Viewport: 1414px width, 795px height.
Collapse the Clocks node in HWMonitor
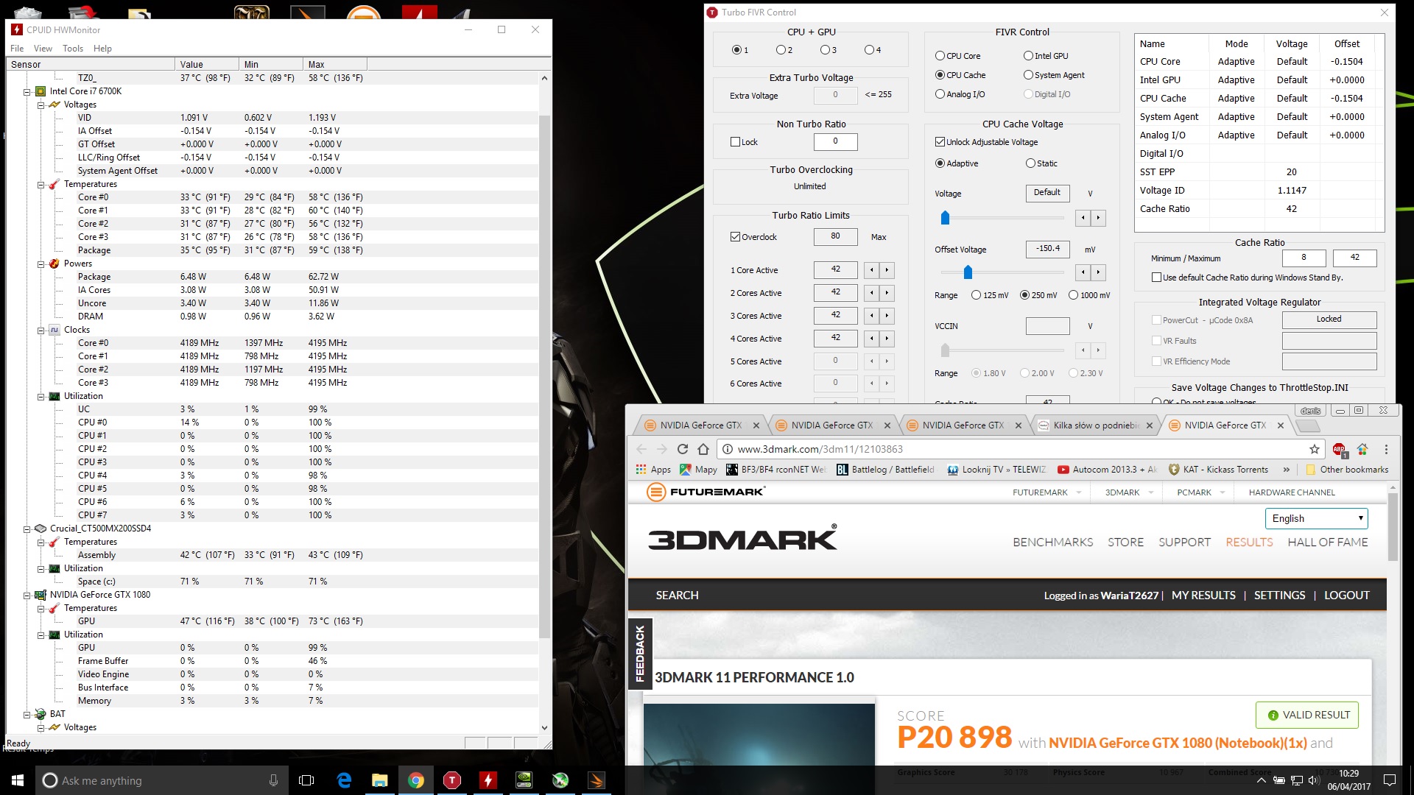41,331
